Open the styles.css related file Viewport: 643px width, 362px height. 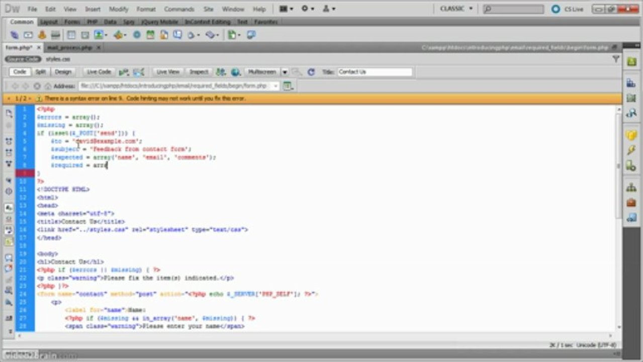[x=58, y=59]
